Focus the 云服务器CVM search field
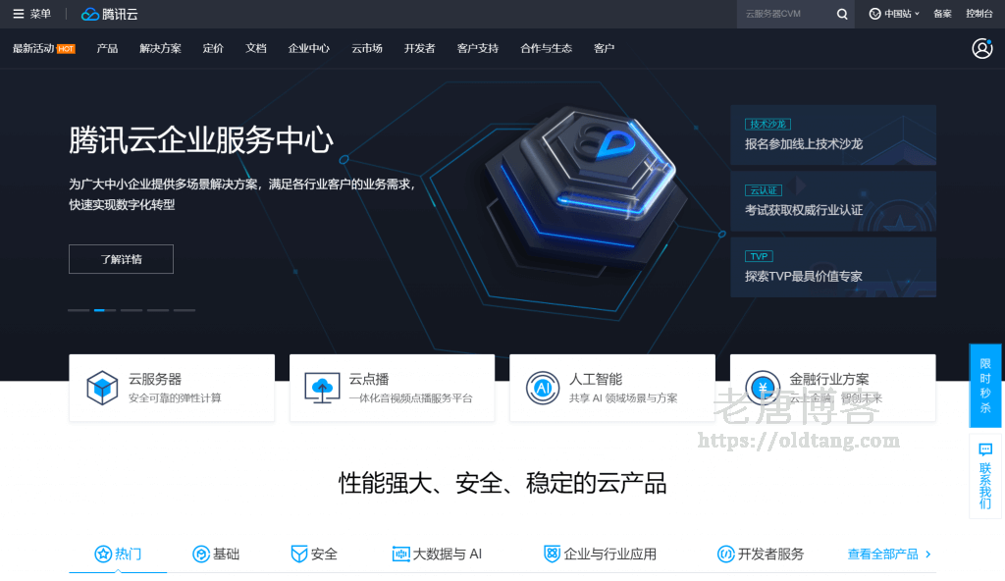This screenshot has height=581, width=1005. [x=785, y=14]
